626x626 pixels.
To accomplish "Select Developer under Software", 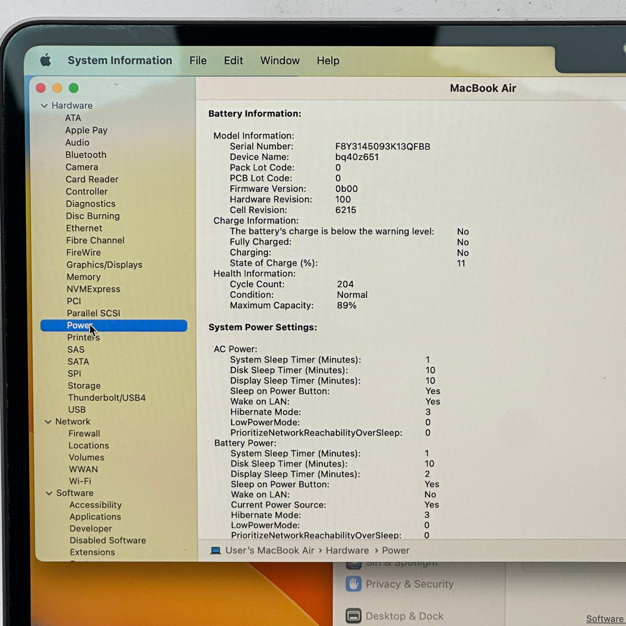I will [x=91, y=528].
